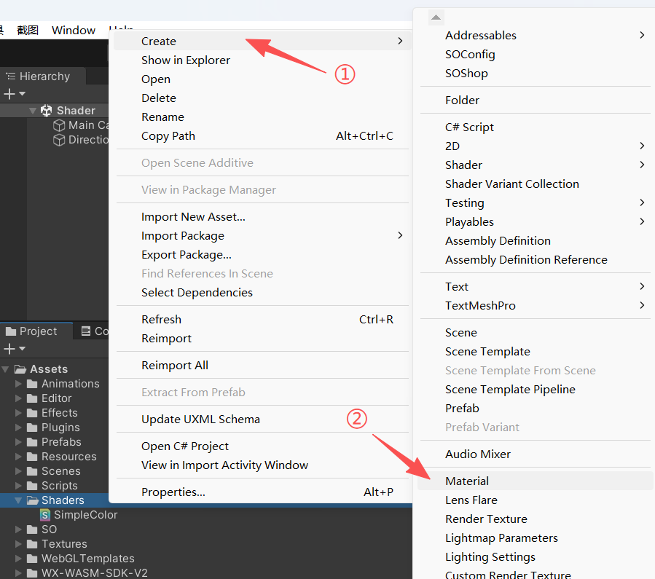Click the SimpleColor shader file icon

(x=46, y=515)
